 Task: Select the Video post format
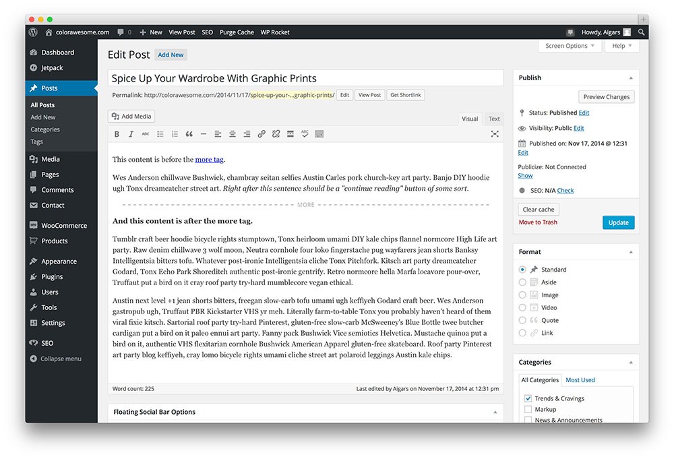pos(522,308)
